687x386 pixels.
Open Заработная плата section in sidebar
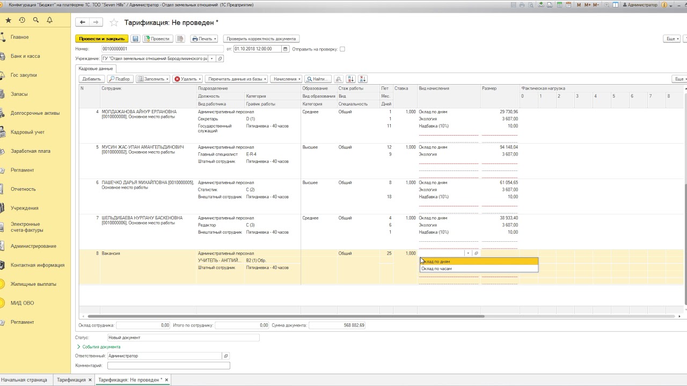(x=30, y=151)
